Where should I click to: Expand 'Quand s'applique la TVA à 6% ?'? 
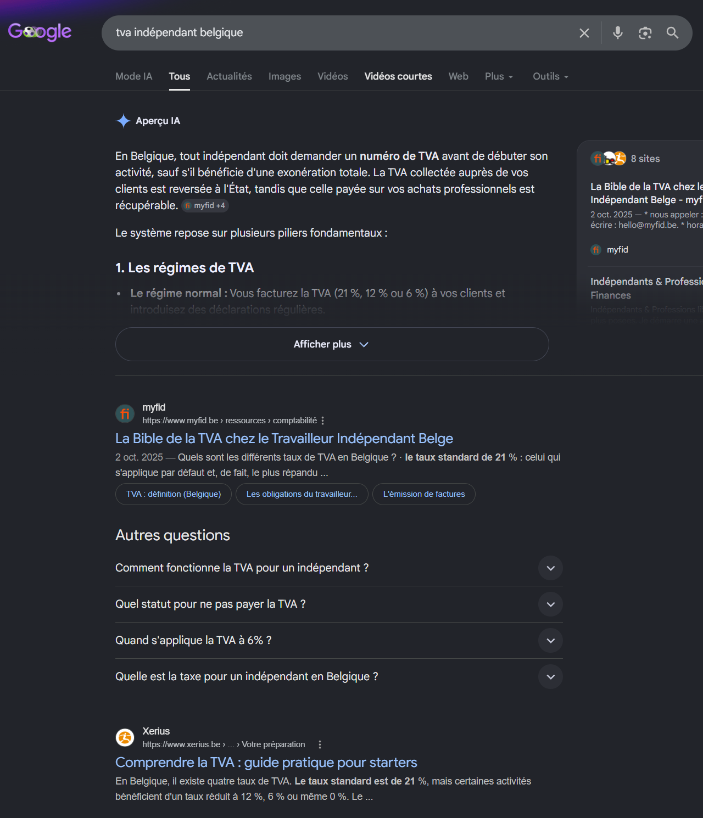pos(339,641)
